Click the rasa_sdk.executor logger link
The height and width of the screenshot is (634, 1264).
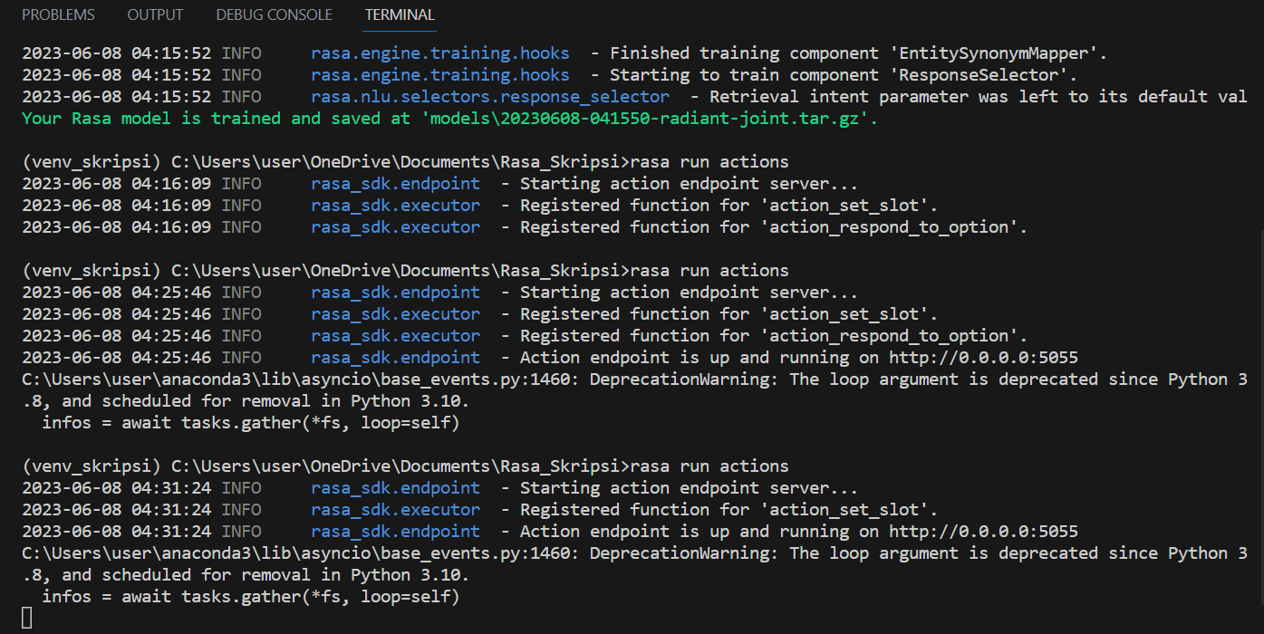click(396, 205)
